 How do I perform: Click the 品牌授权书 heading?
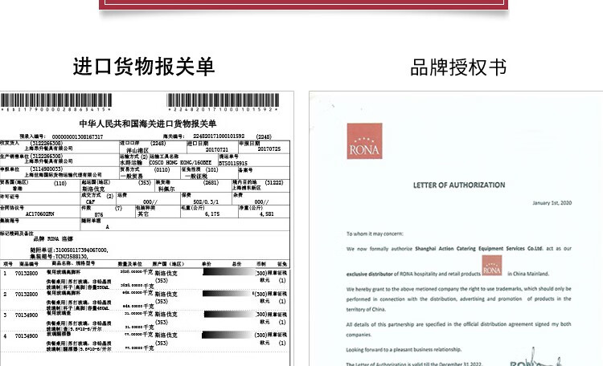tap(458, 67)
